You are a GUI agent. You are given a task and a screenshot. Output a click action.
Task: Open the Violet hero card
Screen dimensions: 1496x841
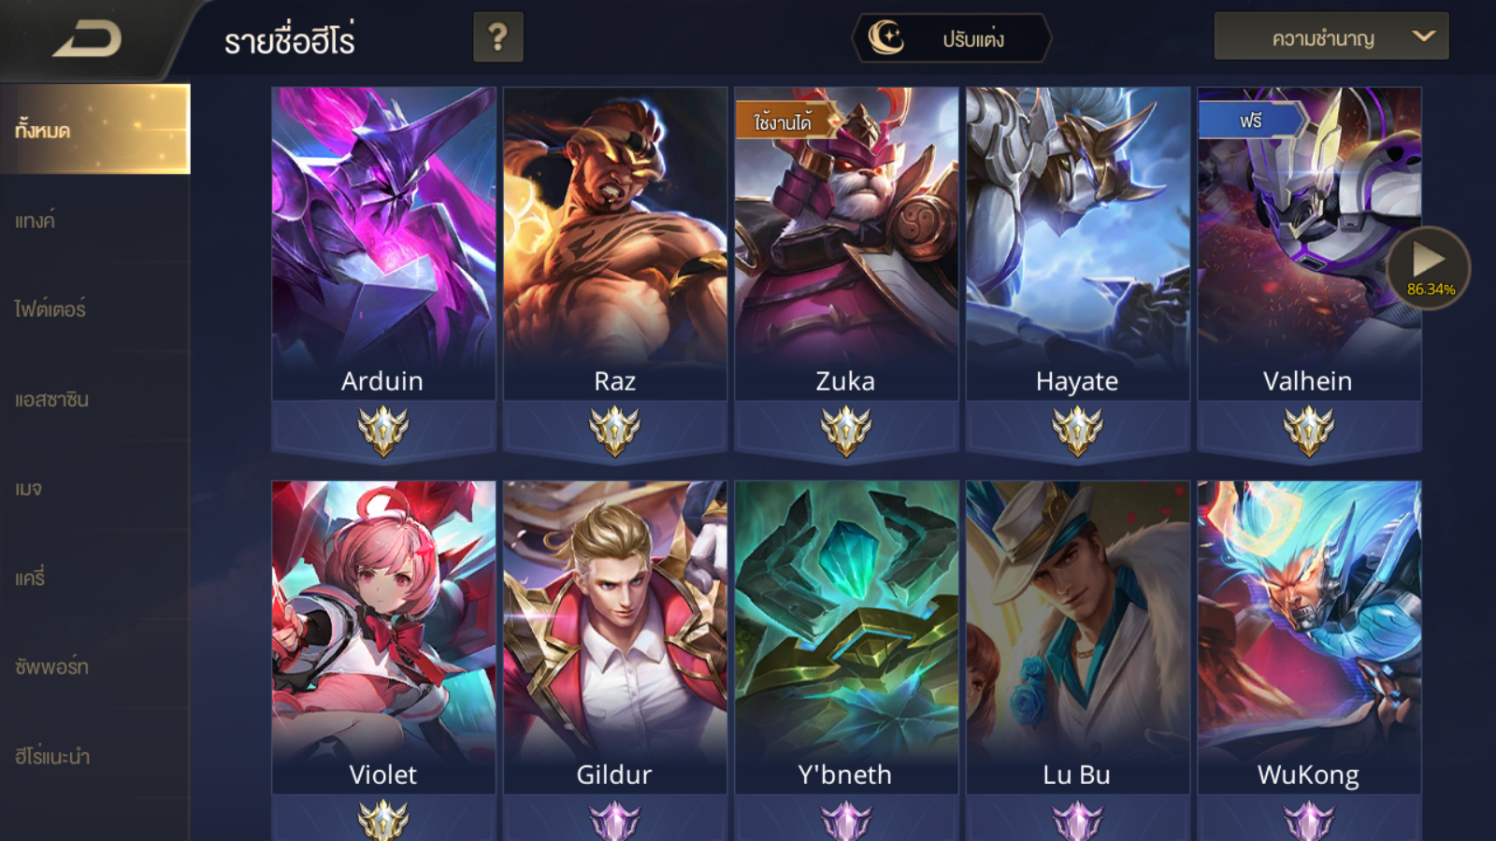(383, 637)
